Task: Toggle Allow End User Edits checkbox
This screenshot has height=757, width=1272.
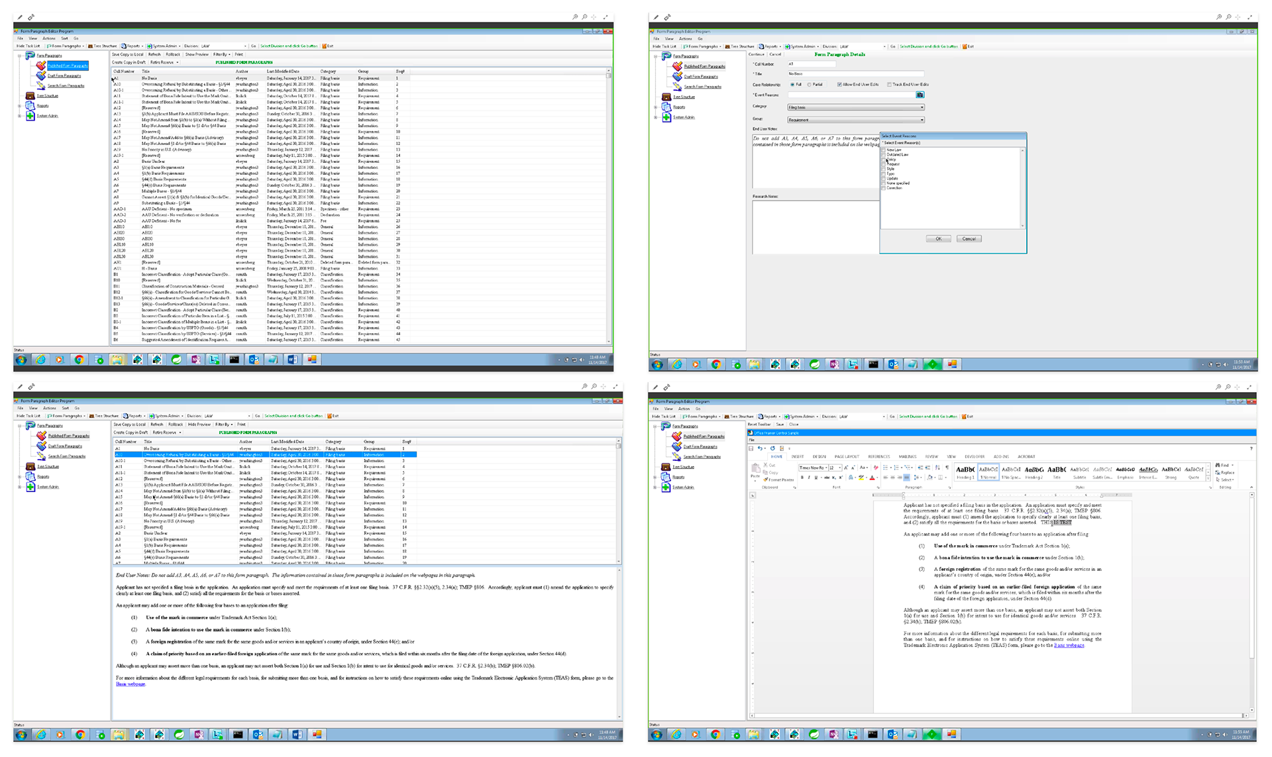Action: pyautogui.click(x=839, y=85)
